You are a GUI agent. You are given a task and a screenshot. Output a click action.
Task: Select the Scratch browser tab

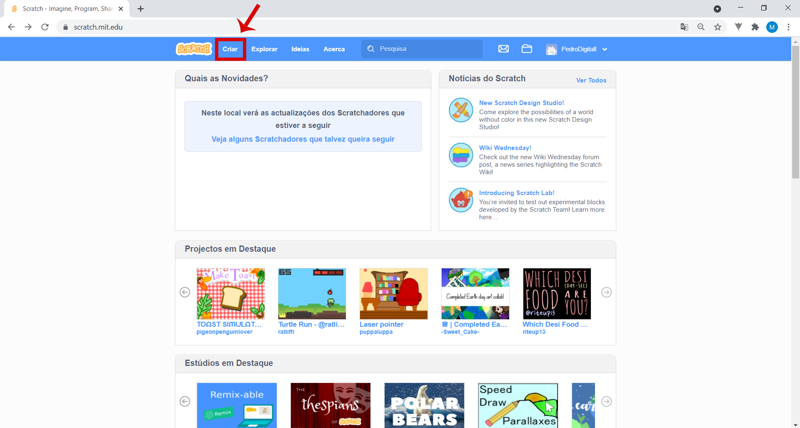pyautogui.click(x=67, y=9)
